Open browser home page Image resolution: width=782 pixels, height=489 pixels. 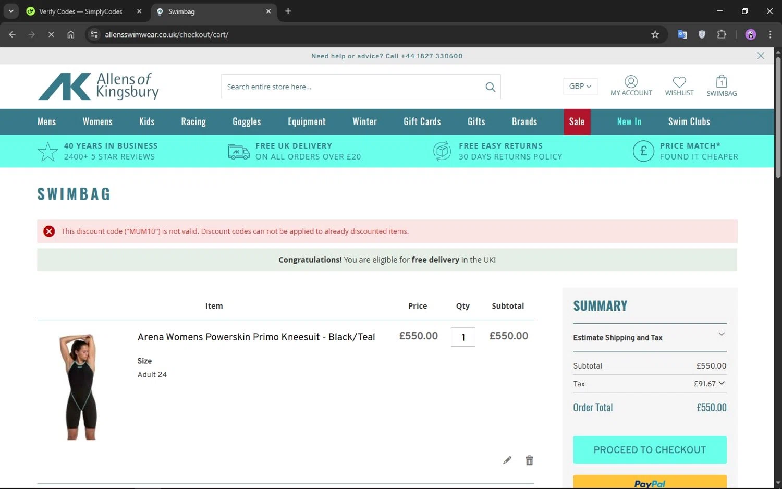pyautogui.click(x=71, y=34)
